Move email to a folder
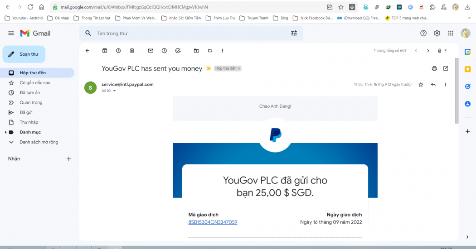476x249 pixels. click(196, 51)
